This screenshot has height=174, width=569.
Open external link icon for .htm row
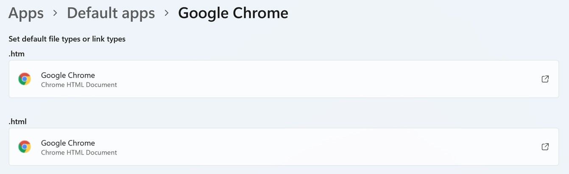pyautogui.click(x=545, y=79)
